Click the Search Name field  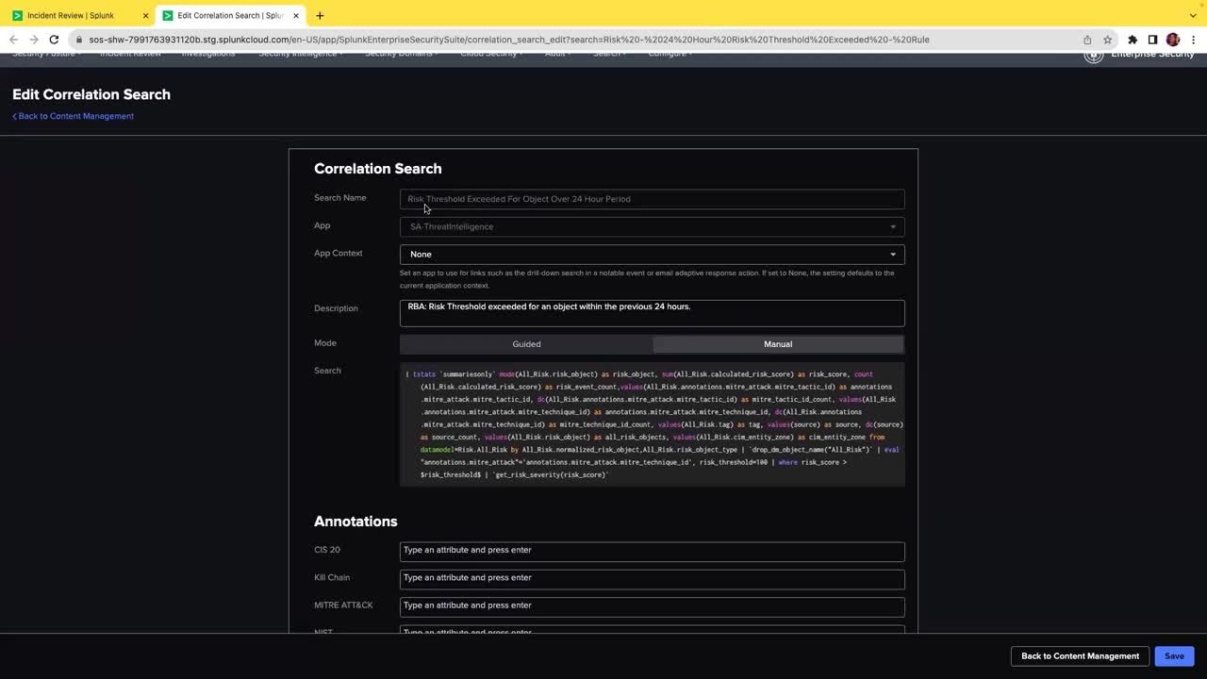[652, 199]
